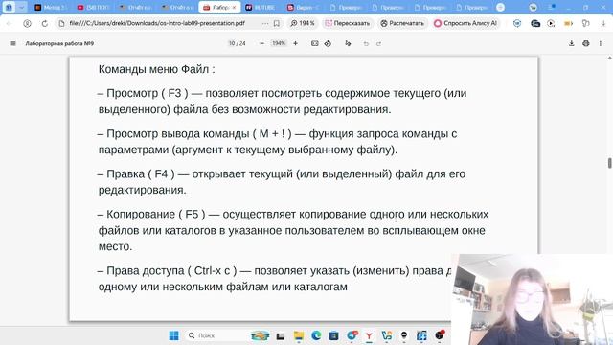Screen dimensions: 613x345
Task: Open Windows Start menu
Action: (x=174, y=335)
